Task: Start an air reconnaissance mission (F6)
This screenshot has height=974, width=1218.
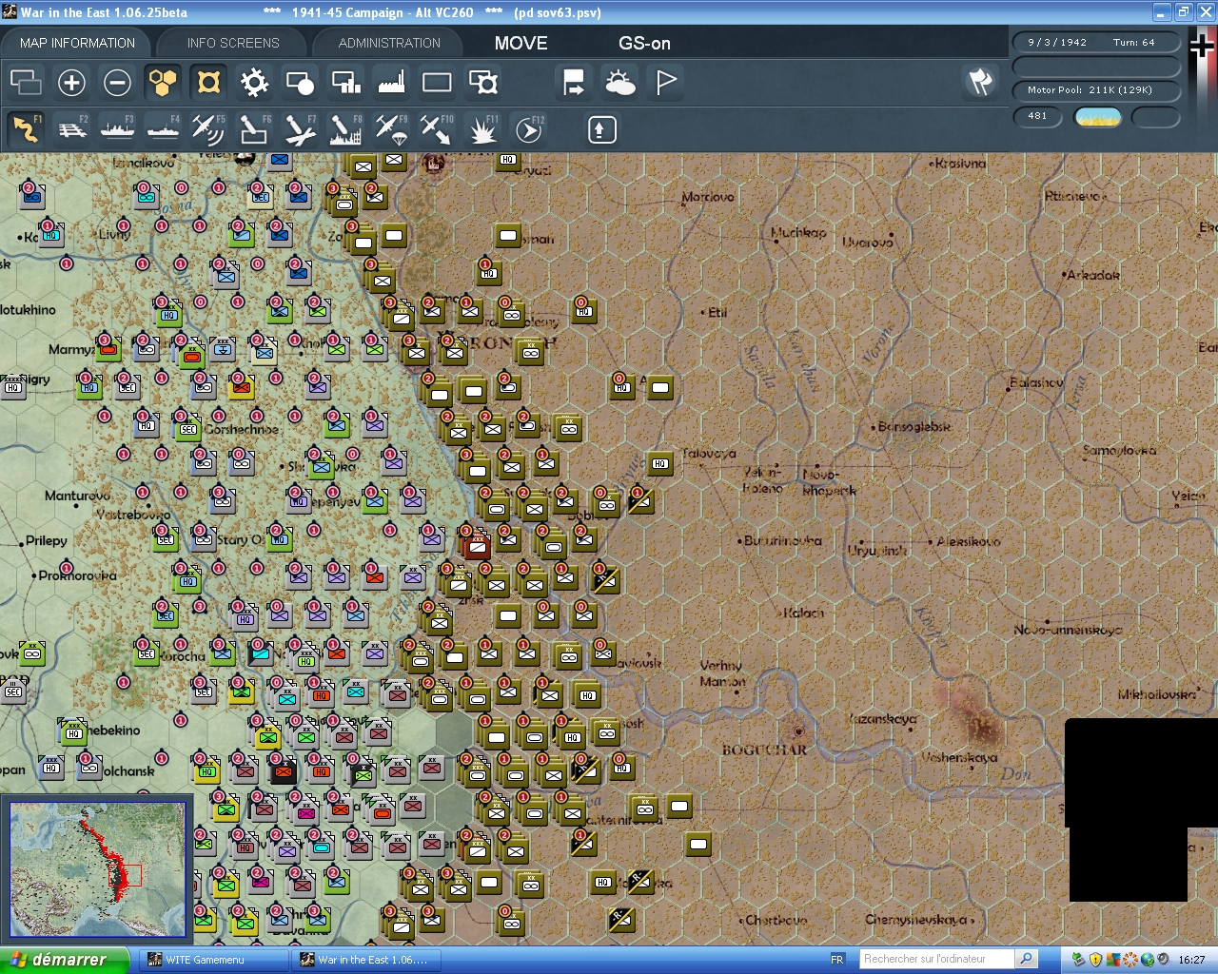Action: point(253,128)
